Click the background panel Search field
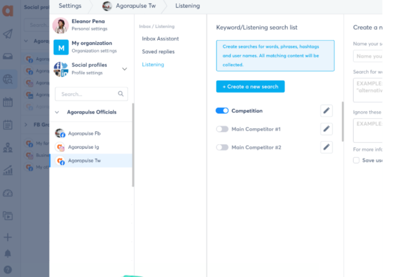 [37, 25]
